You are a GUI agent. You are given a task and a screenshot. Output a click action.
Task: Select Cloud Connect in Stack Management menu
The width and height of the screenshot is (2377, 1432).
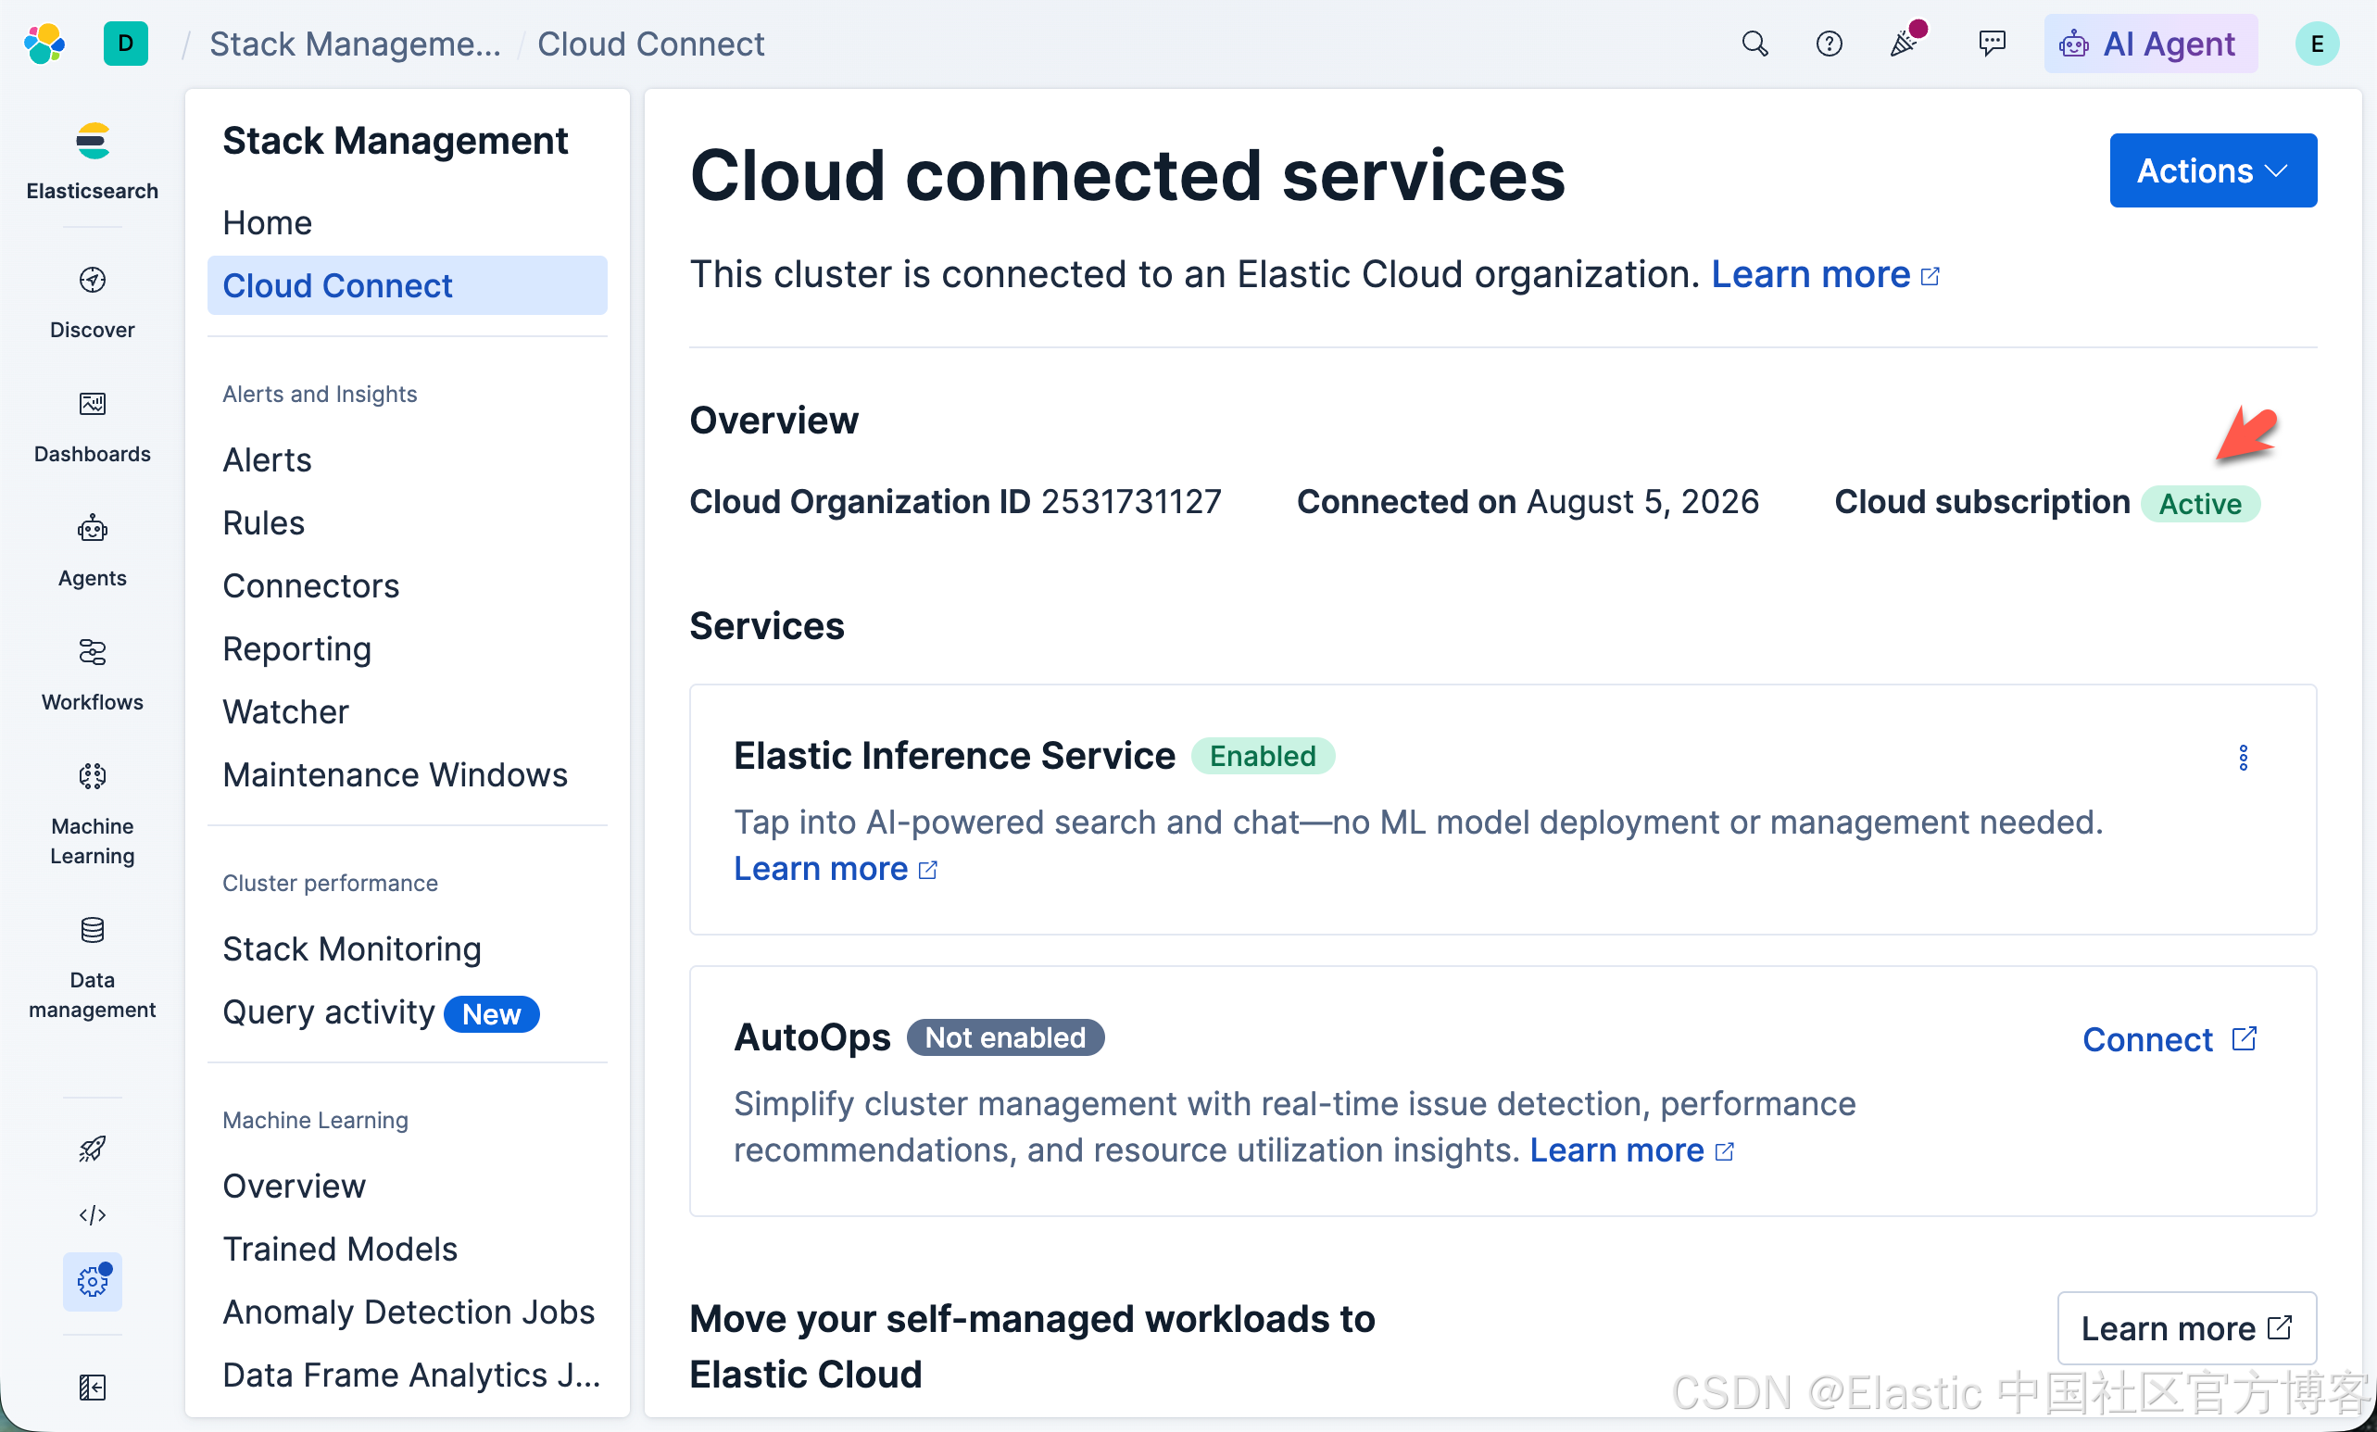pos(407,285)
